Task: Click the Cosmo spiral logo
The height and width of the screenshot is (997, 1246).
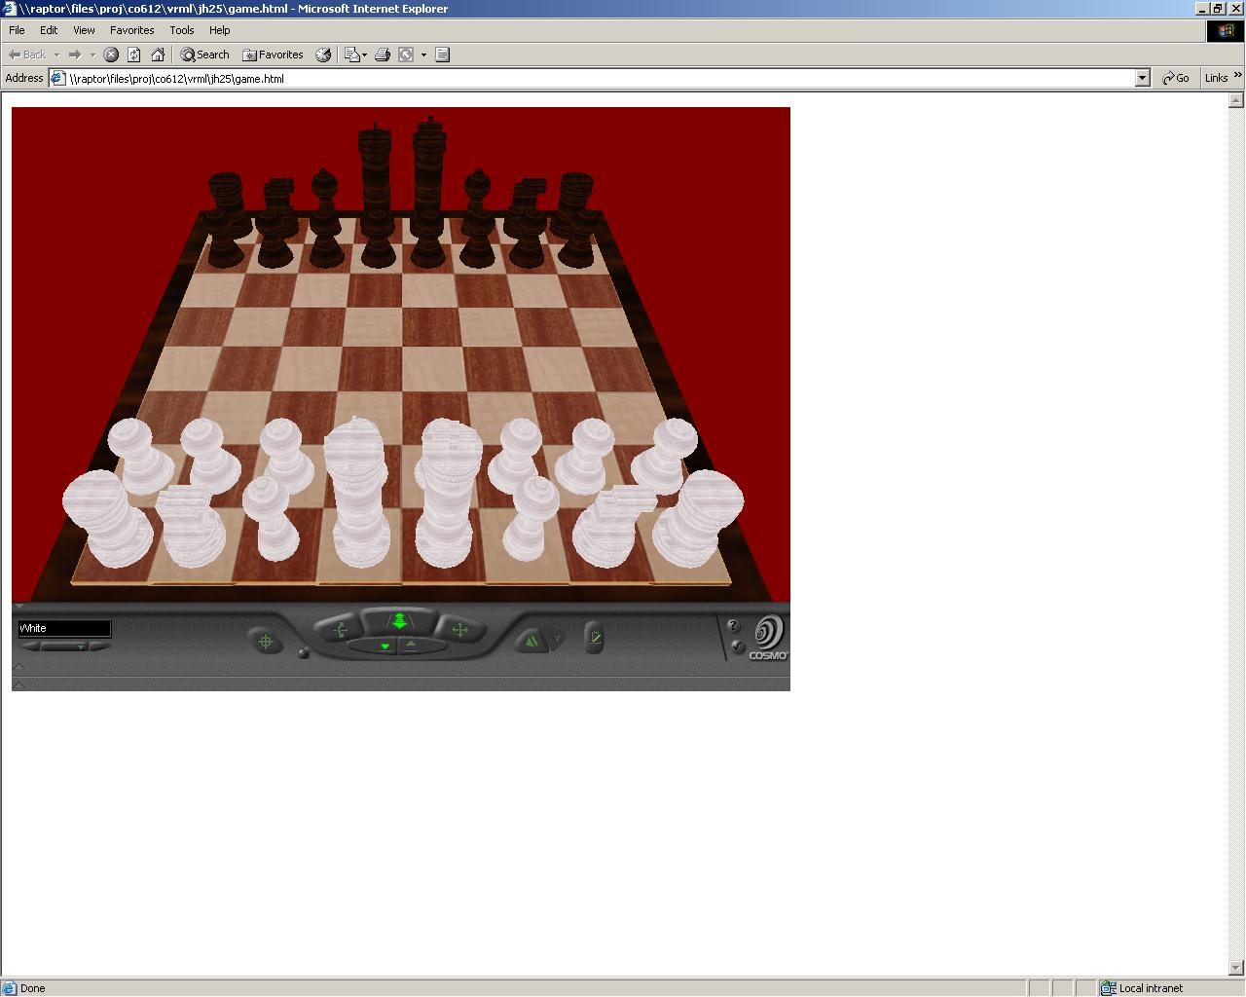Action: 767,631
